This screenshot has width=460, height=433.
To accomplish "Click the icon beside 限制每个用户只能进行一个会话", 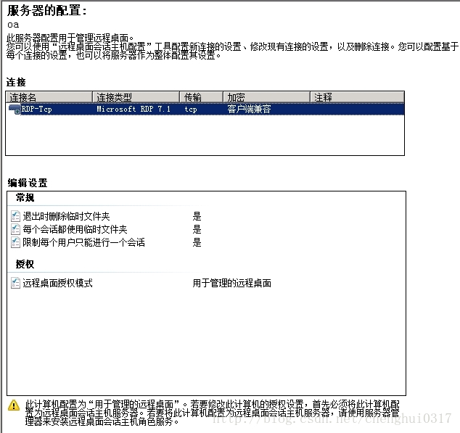I will coord(15,242).
